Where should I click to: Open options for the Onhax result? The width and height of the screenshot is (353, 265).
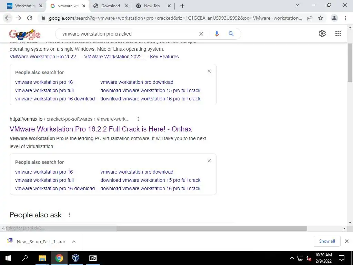point(138,119)
